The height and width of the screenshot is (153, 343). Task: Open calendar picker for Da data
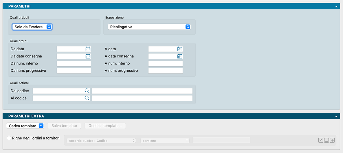point(88,49)
